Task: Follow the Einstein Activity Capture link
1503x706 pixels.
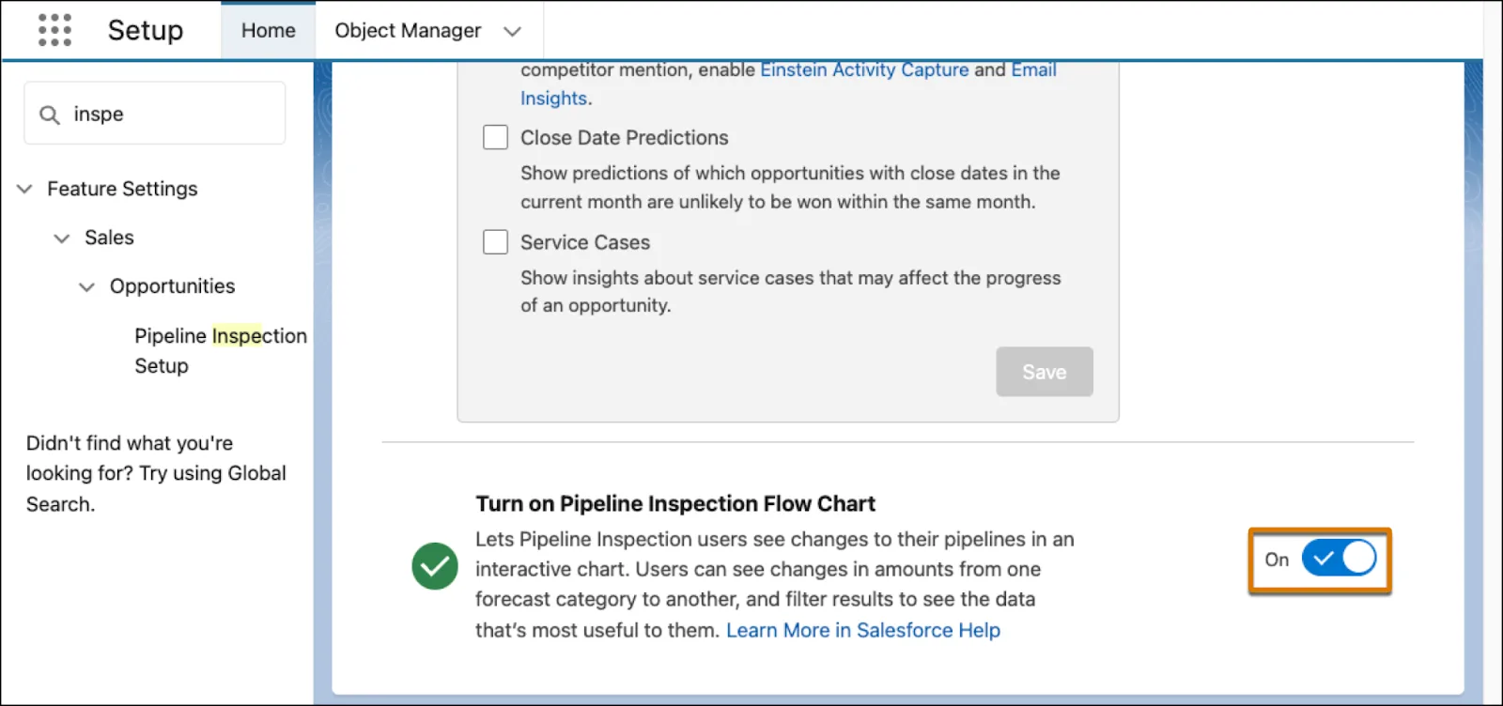Action: pos(864,69)
